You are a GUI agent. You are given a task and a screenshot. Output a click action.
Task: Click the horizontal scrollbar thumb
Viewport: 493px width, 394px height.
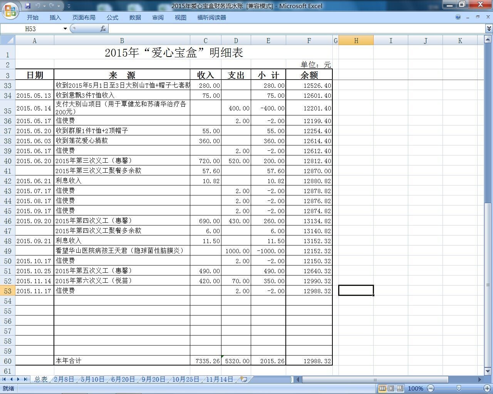pyautogui.click(x=375, y=379)
